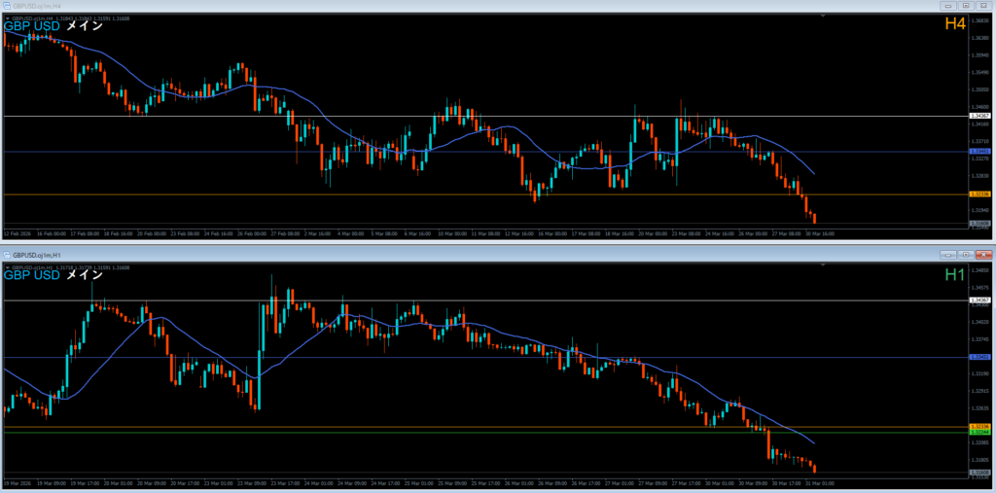Click the green H1 timeframe label

(x=955, y=275)
